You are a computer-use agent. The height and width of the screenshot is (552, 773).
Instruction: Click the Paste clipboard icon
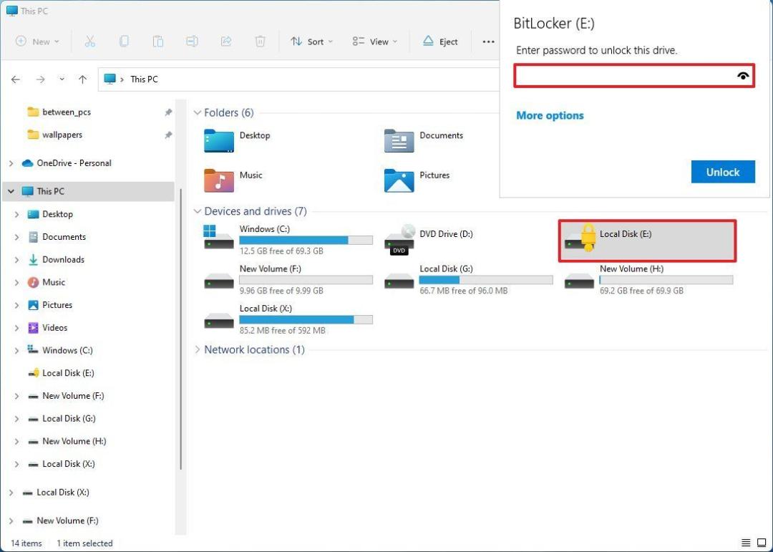pyautogui.click(x=157, y=42)
